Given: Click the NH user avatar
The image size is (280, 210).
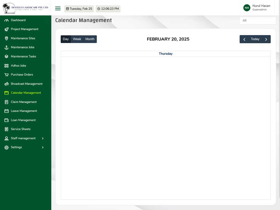Looking at the screenshot, I should 247,8.
